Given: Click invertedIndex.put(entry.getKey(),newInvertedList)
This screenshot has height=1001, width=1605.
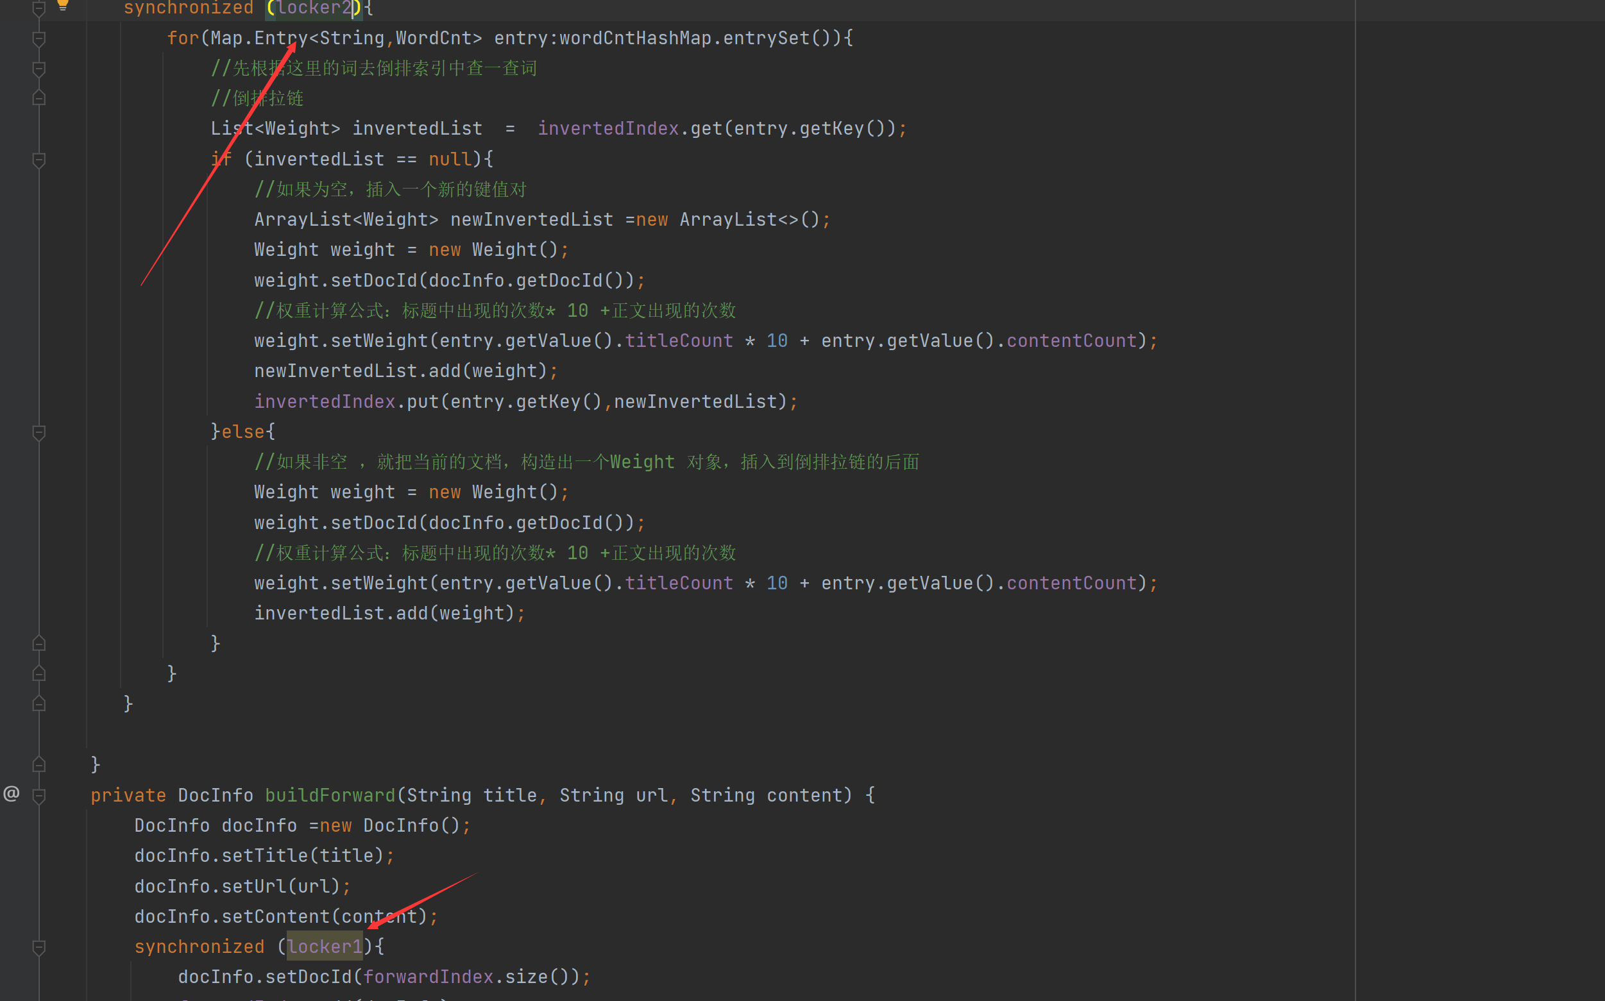Looking at the screenshot, I should [x=526, y=401].
